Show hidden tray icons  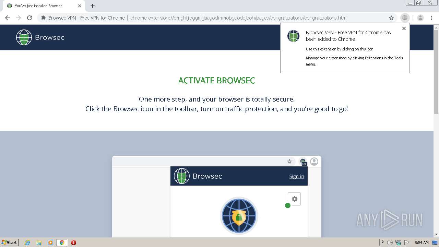pos(382,243)
